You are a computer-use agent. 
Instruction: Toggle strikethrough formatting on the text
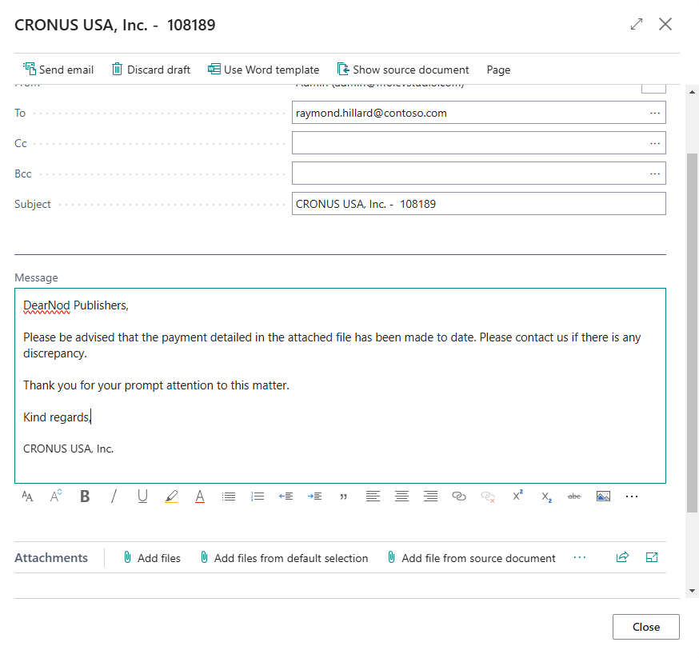pos(574,496)
